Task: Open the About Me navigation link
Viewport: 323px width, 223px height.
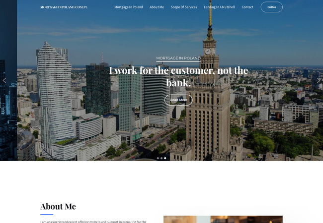Action: pyautogui.click(x=157, y=7)
